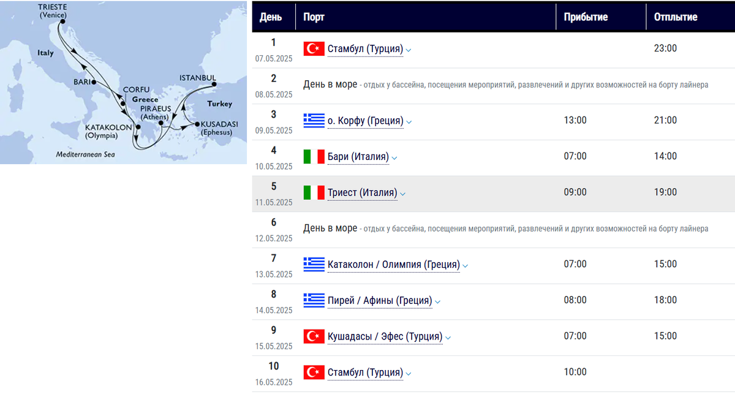This screenshot has width=735, height=394.
Task: Open the Стамбул (Турция) port link on day 1
Action: pos(365,49)
